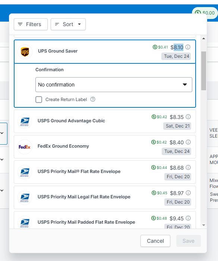Show info for the $8.10 rate

coord(188,47)
